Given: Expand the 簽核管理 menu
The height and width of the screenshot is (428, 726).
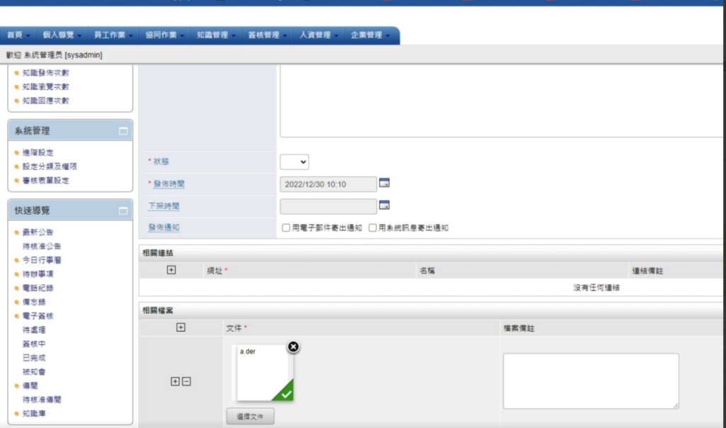Looking at the screenshot, I should coord(267,35).
